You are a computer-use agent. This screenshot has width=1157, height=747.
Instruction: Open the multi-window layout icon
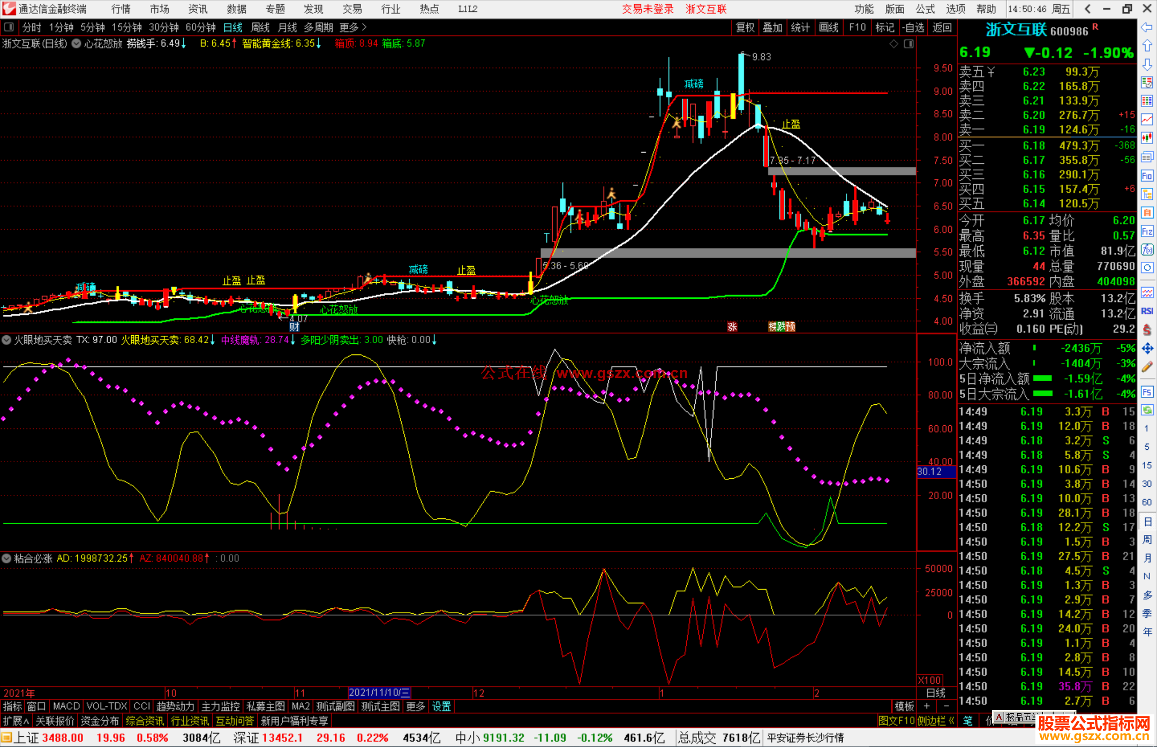point(1147,157)
